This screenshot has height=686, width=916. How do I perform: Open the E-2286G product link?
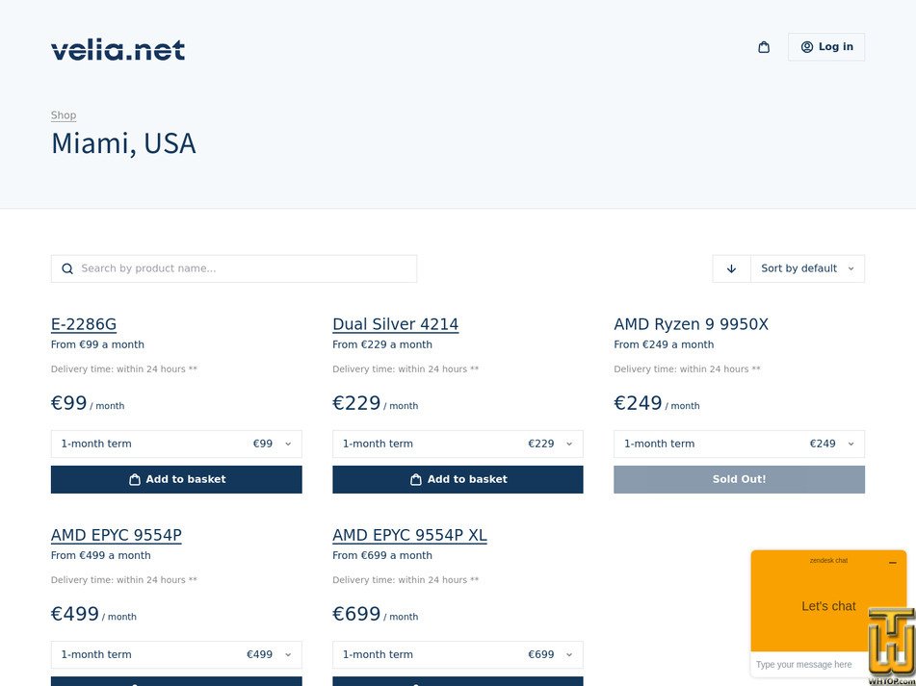84,324
